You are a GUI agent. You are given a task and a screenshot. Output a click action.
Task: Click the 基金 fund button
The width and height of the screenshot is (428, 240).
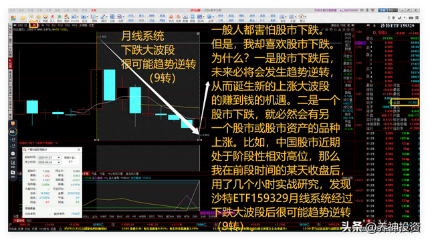(x=251, y=21)
